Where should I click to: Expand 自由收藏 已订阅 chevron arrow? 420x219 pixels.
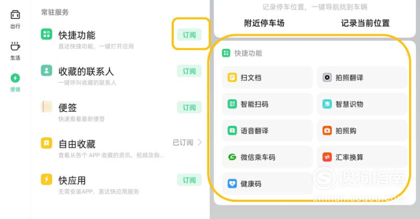(x=199, y=142)
